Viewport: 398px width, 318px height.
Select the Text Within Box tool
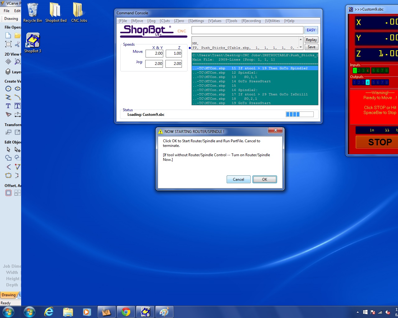[x=17, y=106]
